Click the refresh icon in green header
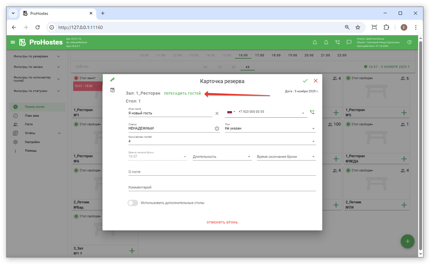 click(409, 42)
